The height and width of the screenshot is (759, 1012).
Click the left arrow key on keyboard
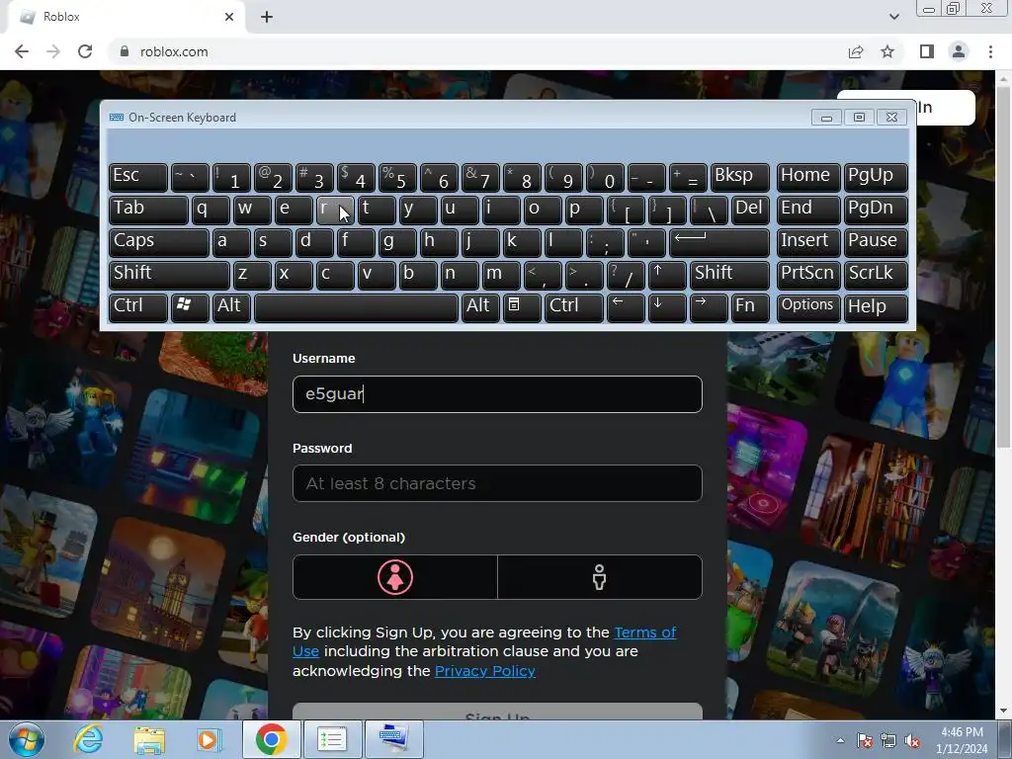click(626, 307)
